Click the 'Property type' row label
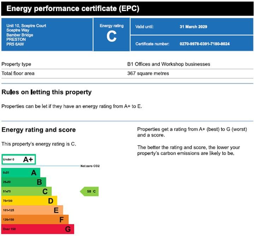Image resolution: width=254 pixels, height=236 pixels. 16,64
